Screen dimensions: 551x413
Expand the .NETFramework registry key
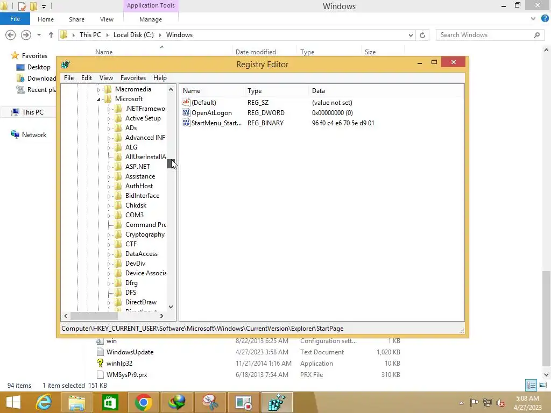tap(109, 109)
